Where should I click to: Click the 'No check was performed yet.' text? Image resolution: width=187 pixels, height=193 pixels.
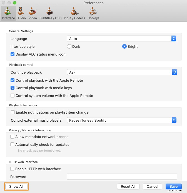(39, 151)
